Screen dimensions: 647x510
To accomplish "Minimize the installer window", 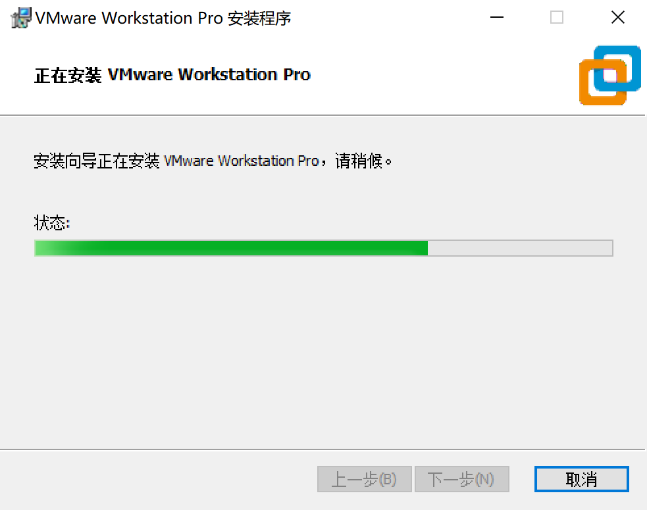I will tap(497, 17).
